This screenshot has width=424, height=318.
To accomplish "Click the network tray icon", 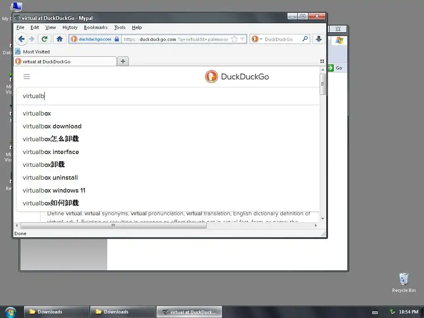I will [x=393, y=312].
